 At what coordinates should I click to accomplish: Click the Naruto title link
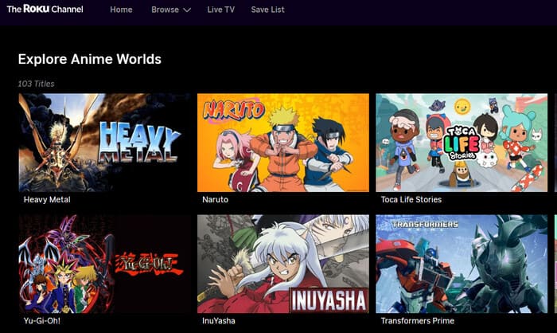click(x=216, y=200)
